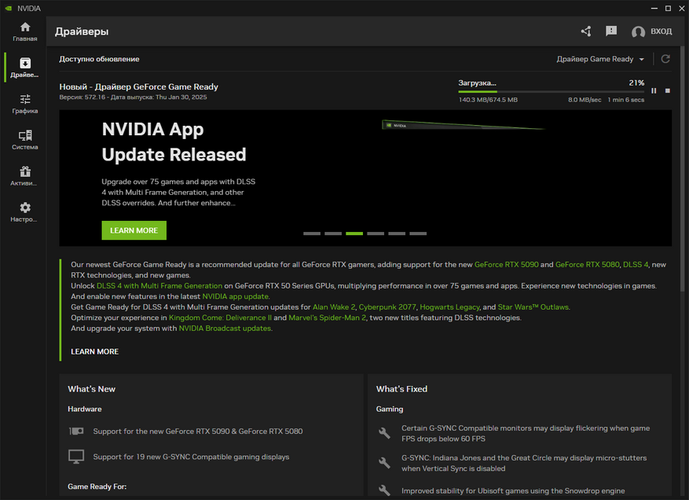The width and height of the screenshot is (689, 500).
Task: Open the feedback notification icon
Action: click(611, 31)
